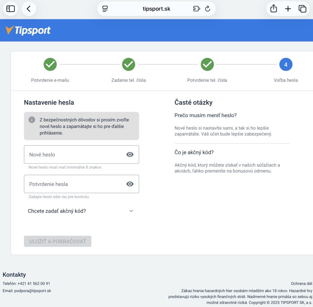Screen dimensions: 313x307
Task: Show the tab overview
Action: point(302,9)
